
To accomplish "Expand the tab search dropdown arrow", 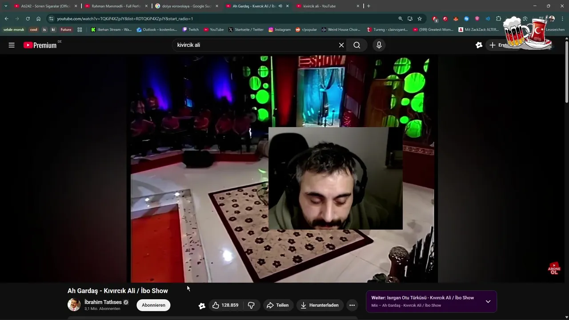I will pyautogui.click(x=6, y=6).
